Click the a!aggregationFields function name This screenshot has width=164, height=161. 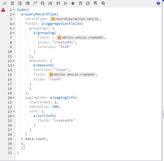pyautogui.click(x=62, y=24)
